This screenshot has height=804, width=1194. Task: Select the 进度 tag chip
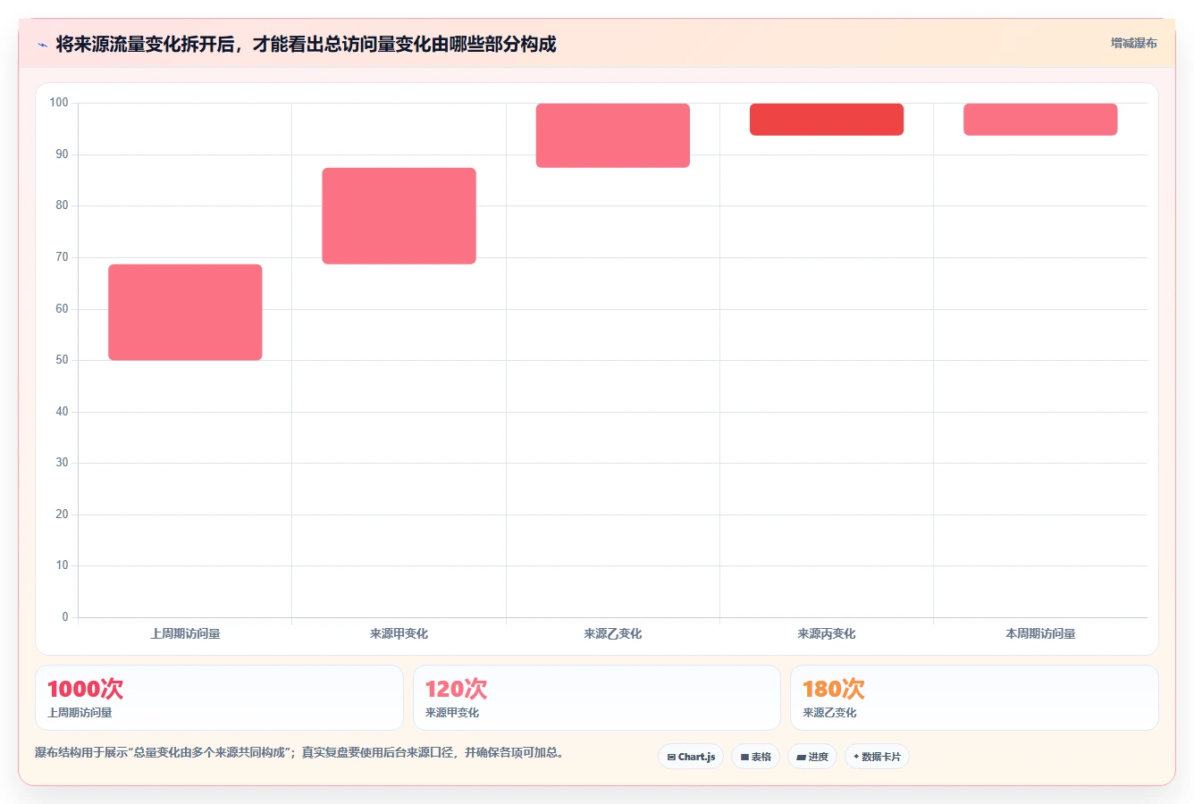[x=811, y=757]
